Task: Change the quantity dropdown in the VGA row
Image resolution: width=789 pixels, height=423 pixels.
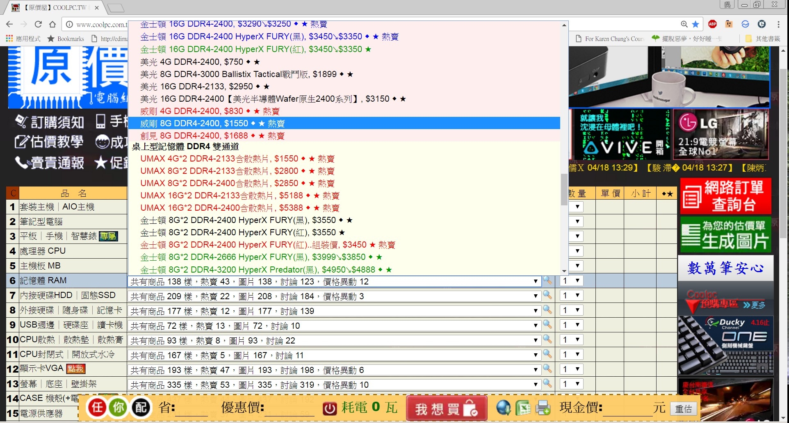Action: [x=572, y=369]
